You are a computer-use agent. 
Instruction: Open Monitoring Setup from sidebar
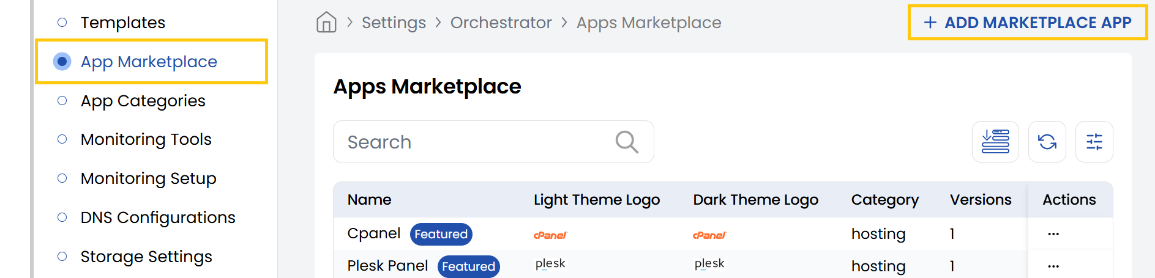click(148, 178)
